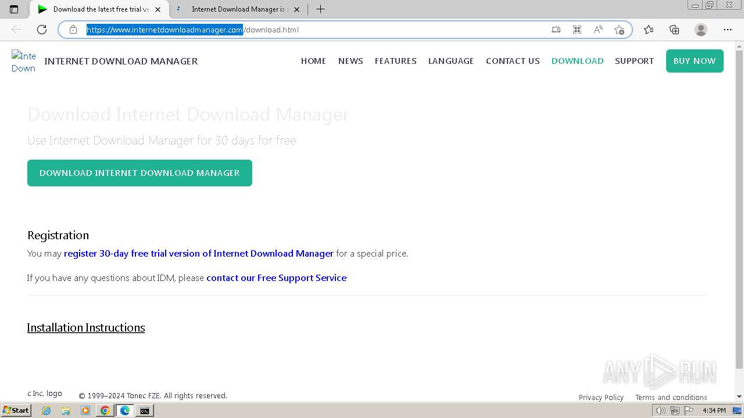
Task: Open the apps grid icon in address bar
Action: coord(577,30)
